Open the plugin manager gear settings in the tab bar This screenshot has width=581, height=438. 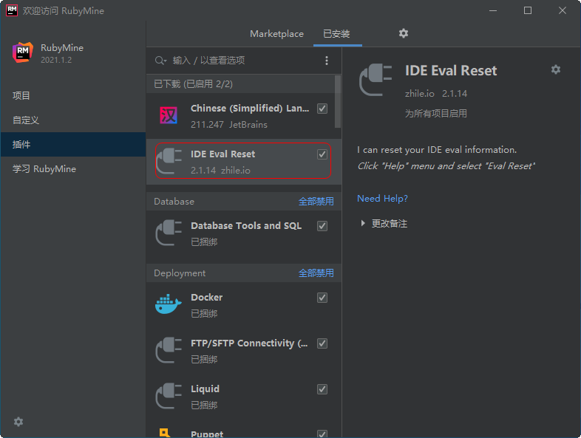coord(403,33)
